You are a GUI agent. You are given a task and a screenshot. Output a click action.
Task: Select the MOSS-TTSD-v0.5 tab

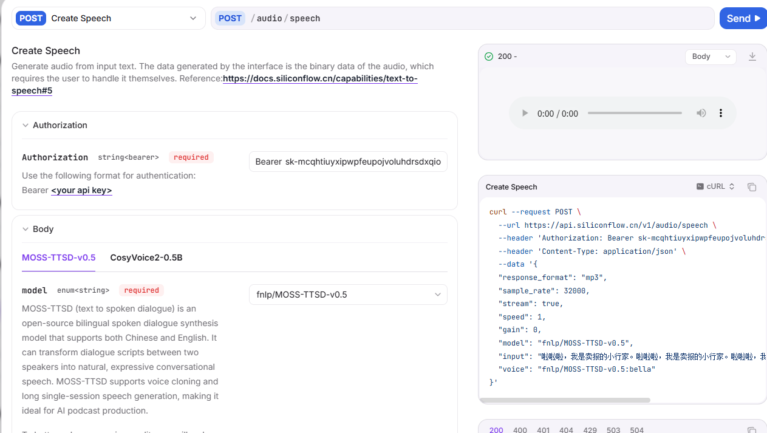(x=58, y=257)
